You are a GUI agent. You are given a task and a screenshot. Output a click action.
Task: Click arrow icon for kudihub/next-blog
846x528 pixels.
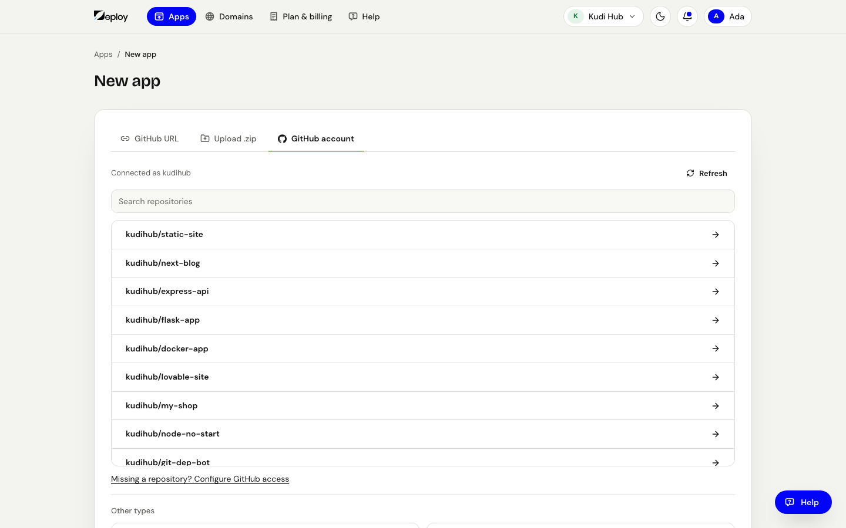click(x=716, y=263)
